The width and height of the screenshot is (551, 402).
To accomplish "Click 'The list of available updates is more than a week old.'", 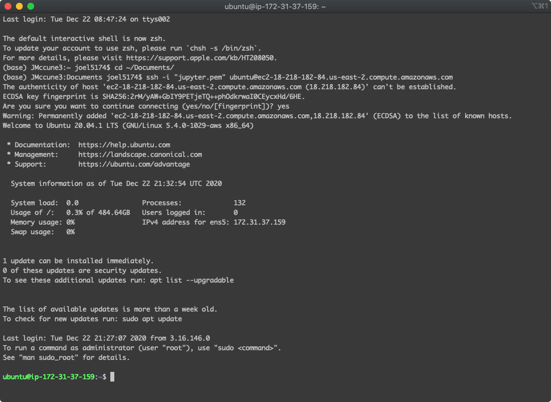I will click(110, 309).
